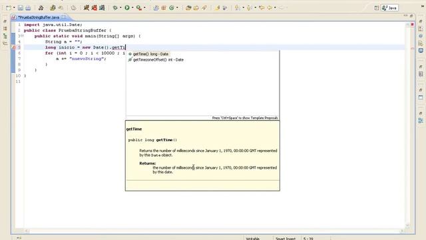Click the Debug bug icon
The width and height of the screenshot is (426, 240).
click(x=115, y=8)
